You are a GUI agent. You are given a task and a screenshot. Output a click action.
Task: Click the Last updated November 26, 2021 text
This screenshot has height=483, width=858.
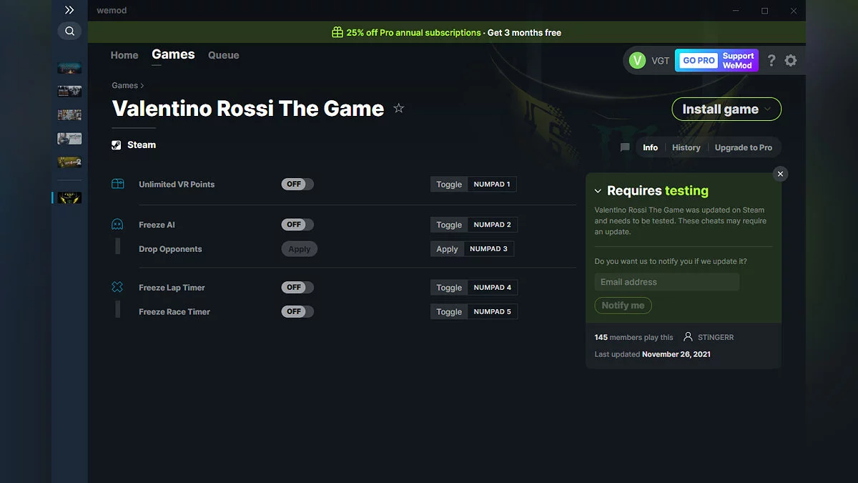point(653,354)
